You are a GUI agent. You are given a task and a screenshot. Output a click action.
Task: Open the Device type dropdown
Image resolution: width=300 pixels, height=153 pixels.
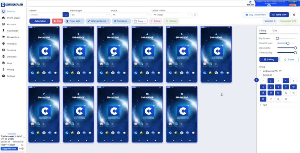[x=90, y=15]
